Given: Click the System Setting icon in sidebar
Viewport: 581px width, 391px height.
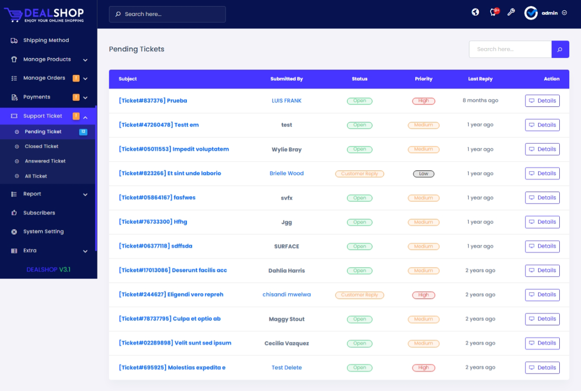Looking at the screenshot, I should pos(14,231).
